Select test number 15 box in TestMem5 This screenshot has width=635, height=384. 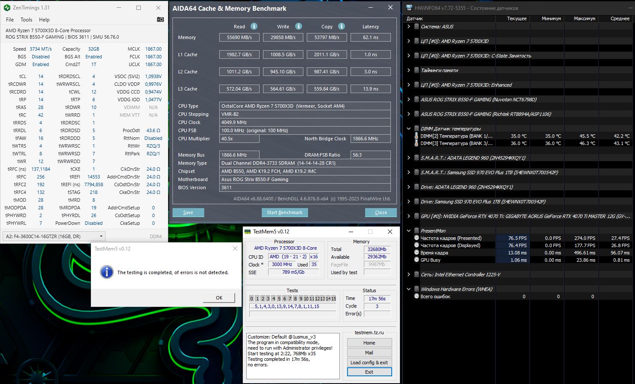tap(333, 299)
